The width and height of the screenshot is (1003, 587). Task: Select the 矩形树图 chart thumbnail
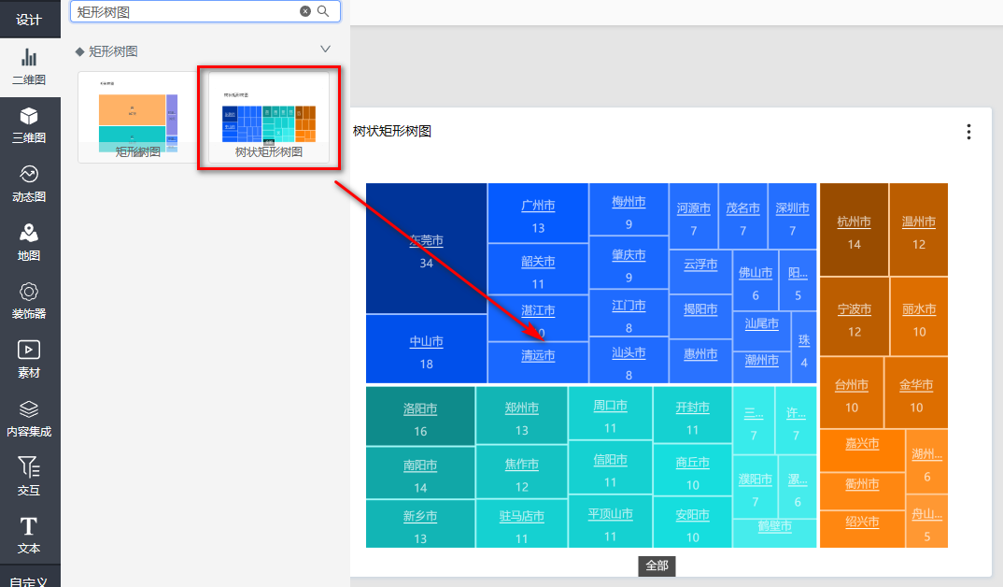(x=138, y=118)
